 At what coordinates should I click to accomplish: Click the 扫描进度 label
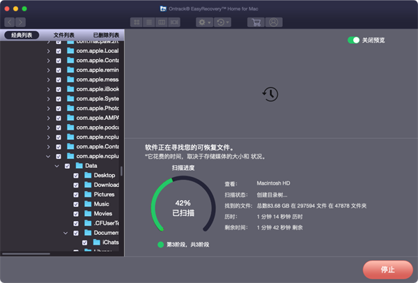pyautogui.click(x=183, y=168)
